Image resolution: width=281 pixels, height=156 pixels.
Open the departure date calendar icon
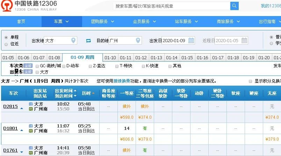point(191,40)
